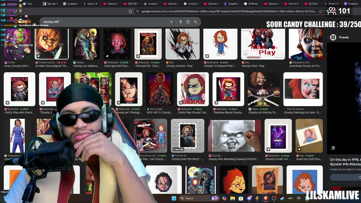Open the (2ND BEST tab
The height and width of the screenshot is (203, 361).
click(x=131, y=4)
